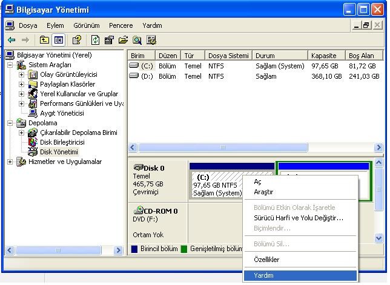Click the Help toolbar icon with question mark
The height and width of the screenshot is (285, 390).
click(77, 40)
